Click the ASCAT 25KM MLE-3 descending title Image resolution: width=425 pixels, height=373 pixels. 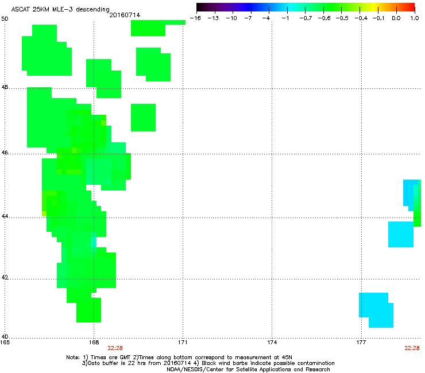(60, 9)
